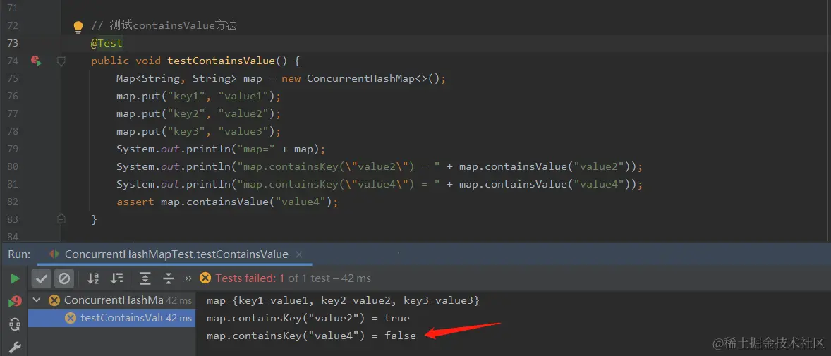Collapse testContainsValue method fold marker at line 74
Screen dimensions: 831x356
(x=61, y=61)
